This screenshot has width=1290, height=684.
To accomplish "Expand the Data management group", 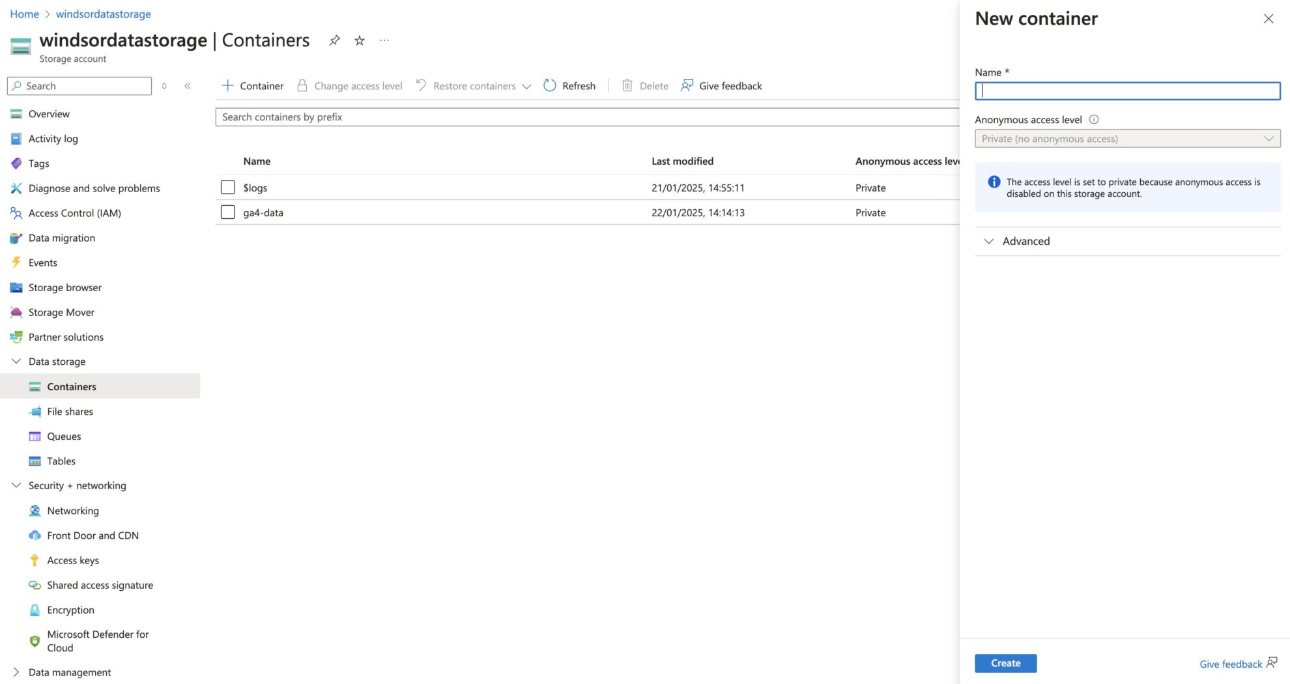I will 16,672.
